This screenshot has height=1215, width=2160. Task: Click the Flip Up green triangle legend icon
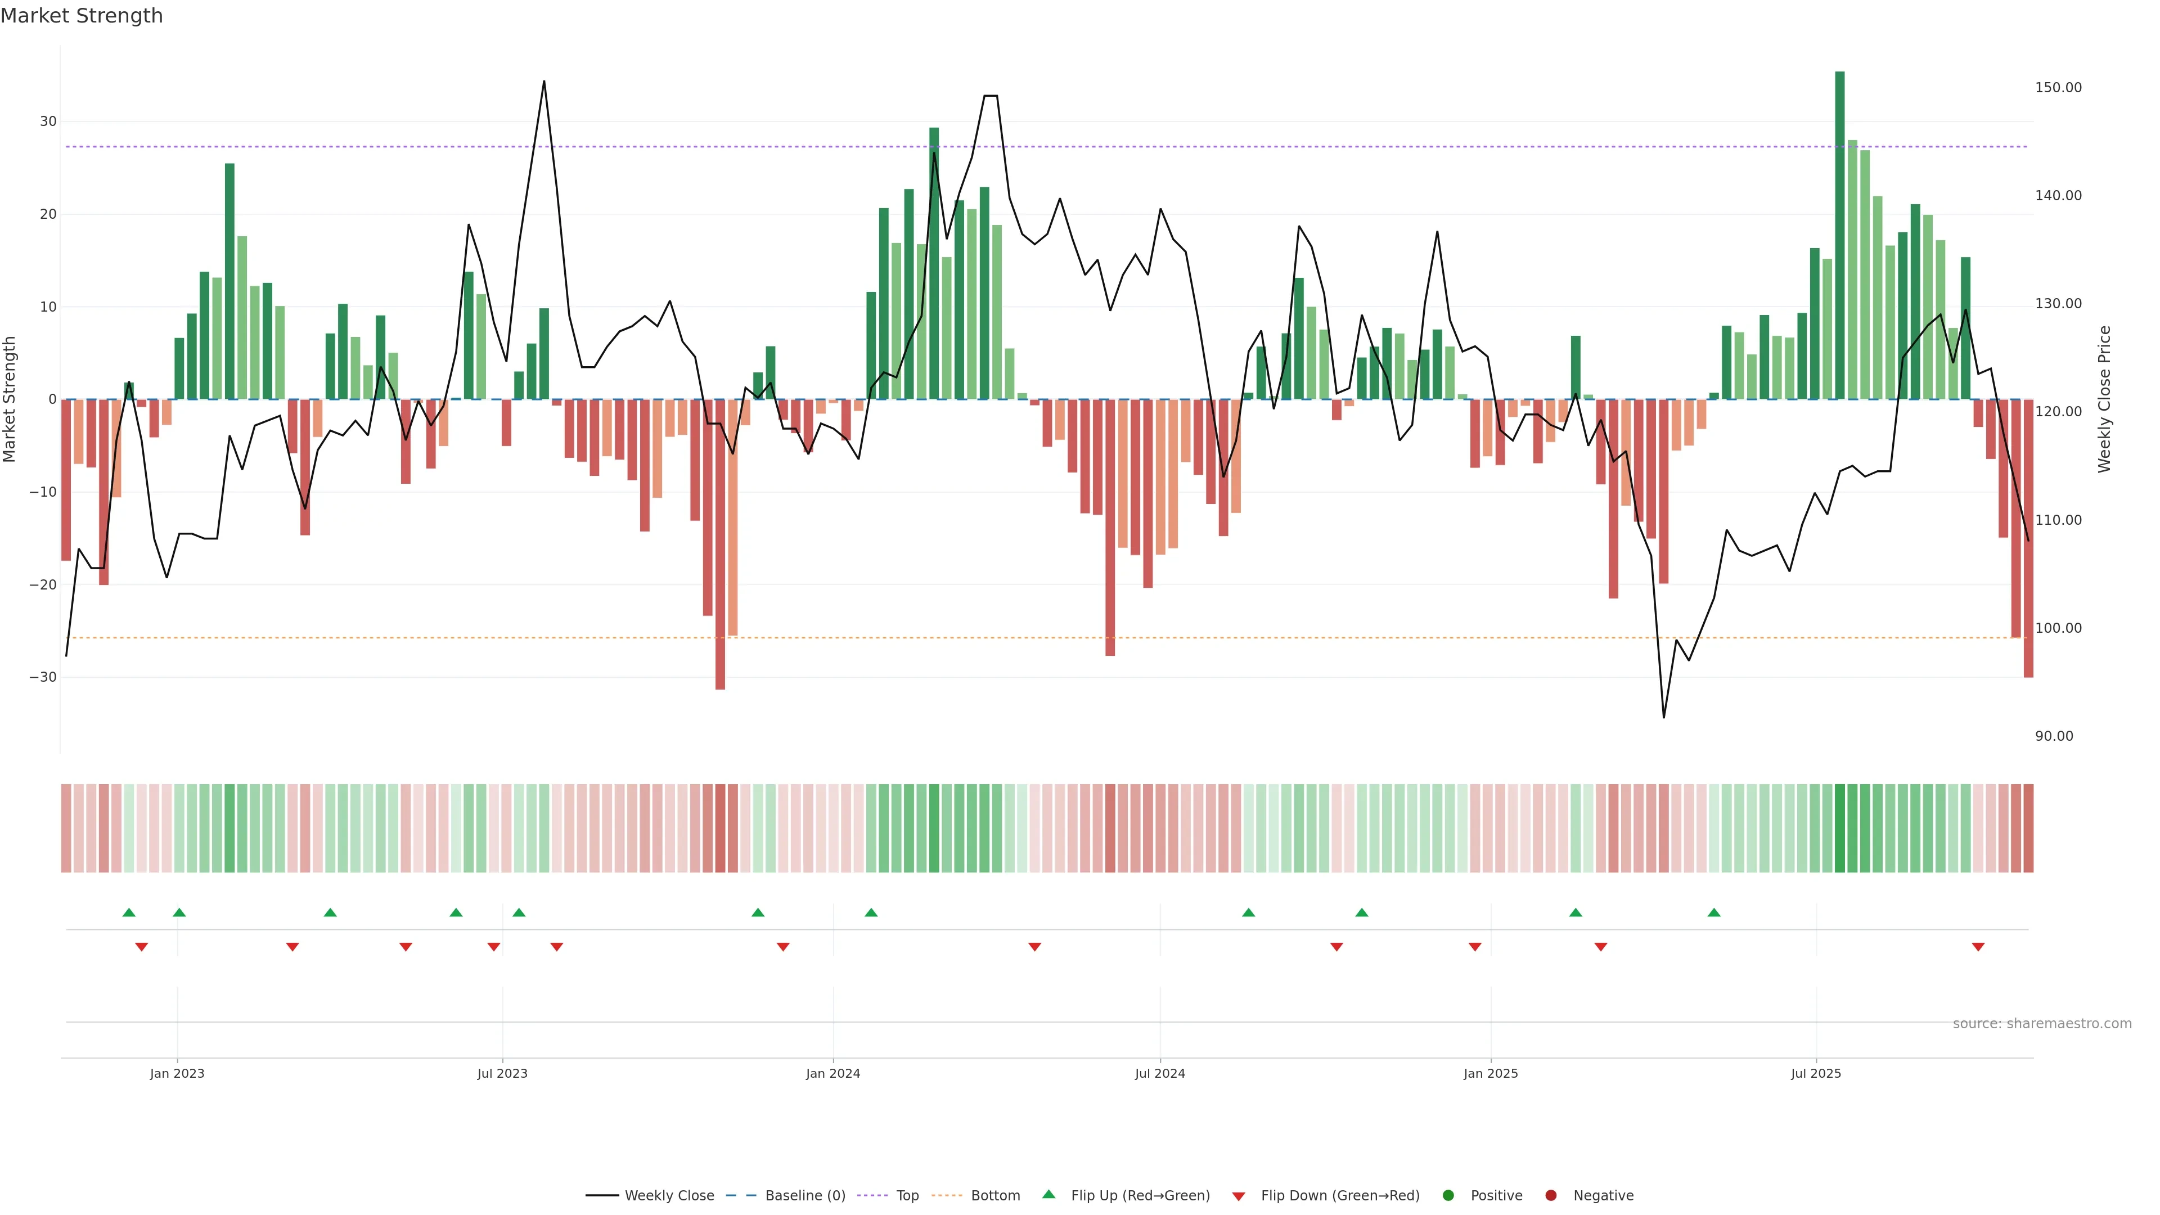pyautogui.click(x=1048, y=1194)
